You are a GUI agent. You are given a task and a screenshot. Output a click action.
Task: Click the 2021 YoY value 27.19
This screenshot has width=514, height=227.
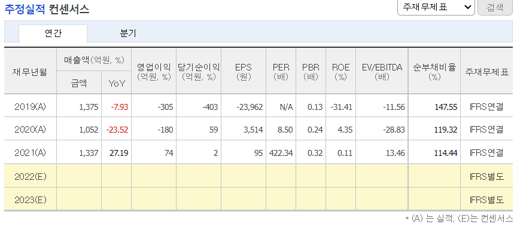tap(118, 153)
